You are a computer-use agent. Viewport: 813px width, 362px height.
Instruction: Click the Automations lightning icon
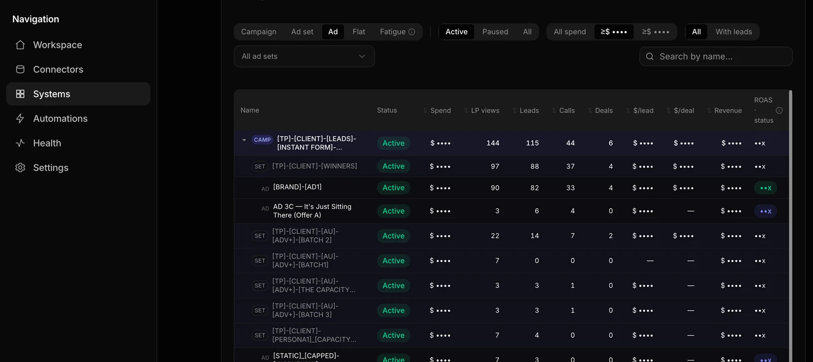tap(20, 118)
